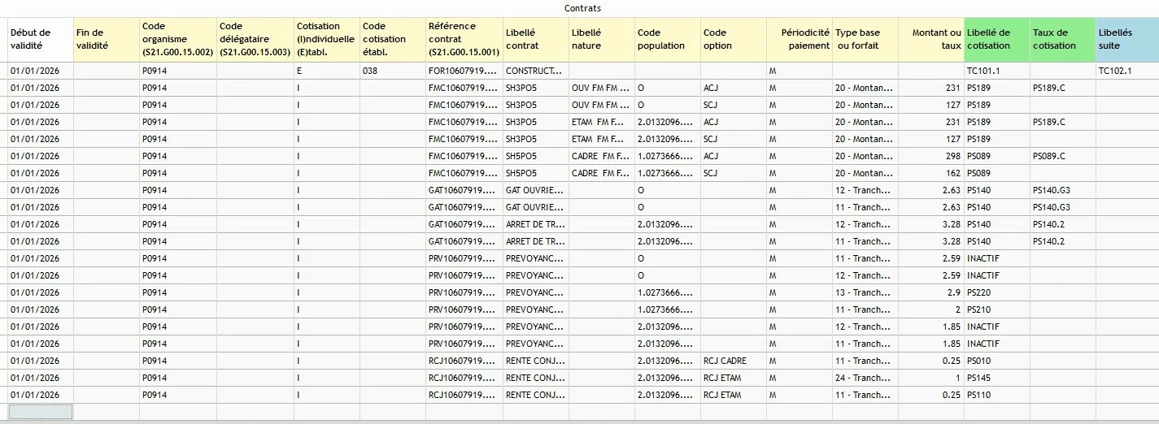Click the 24 - Tranch... type base cell
Image resolution: width=1159 pixels, height=424 pixels.
tap(865, 378)
